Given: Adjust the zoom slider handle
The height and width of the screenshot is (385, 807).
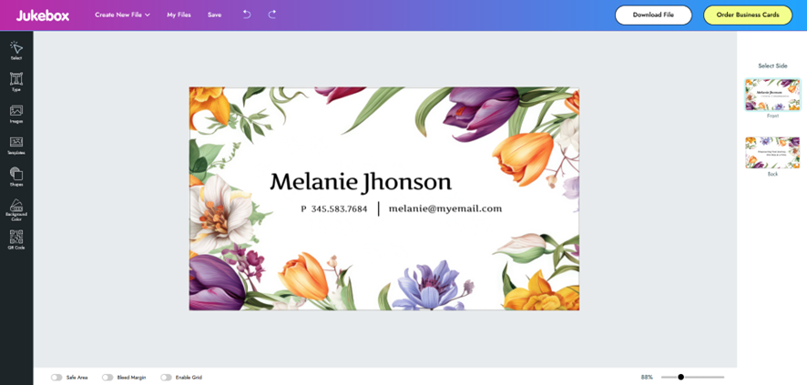Looking at the screenshot, I should tap(680, 377).
